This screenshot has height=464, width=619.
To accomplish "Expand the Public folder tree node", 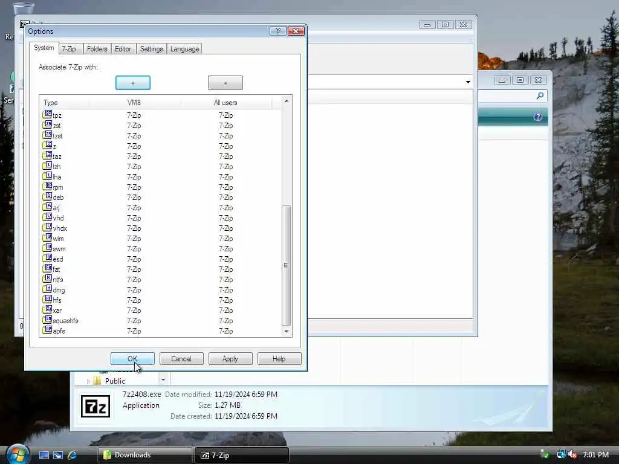I will click(x=88, y=381).
